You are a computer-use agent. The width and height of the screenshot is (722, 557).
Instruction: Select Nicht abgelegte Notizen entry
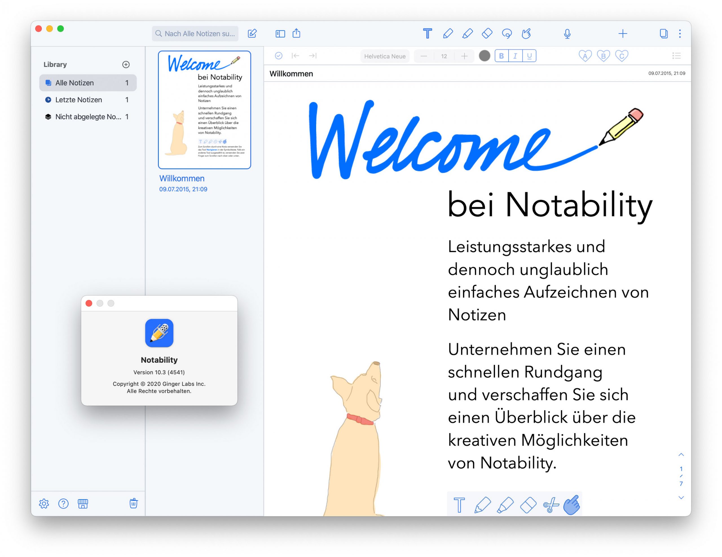(88, 117)
